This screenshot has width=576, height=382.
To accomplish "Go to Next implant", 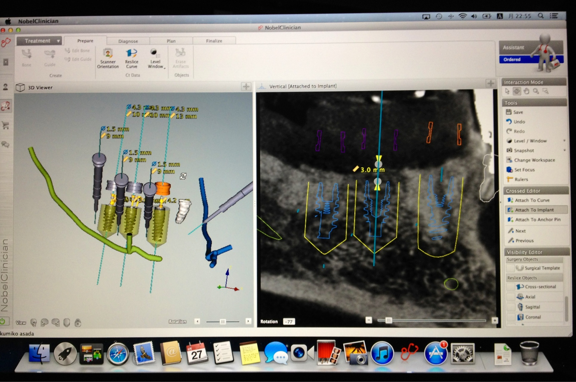I will click(517, 231).
